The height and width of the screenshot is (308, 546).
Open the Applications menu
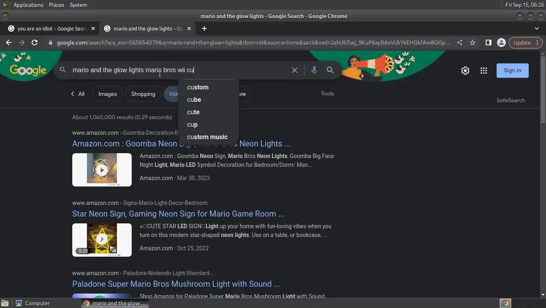pos(28,5)
